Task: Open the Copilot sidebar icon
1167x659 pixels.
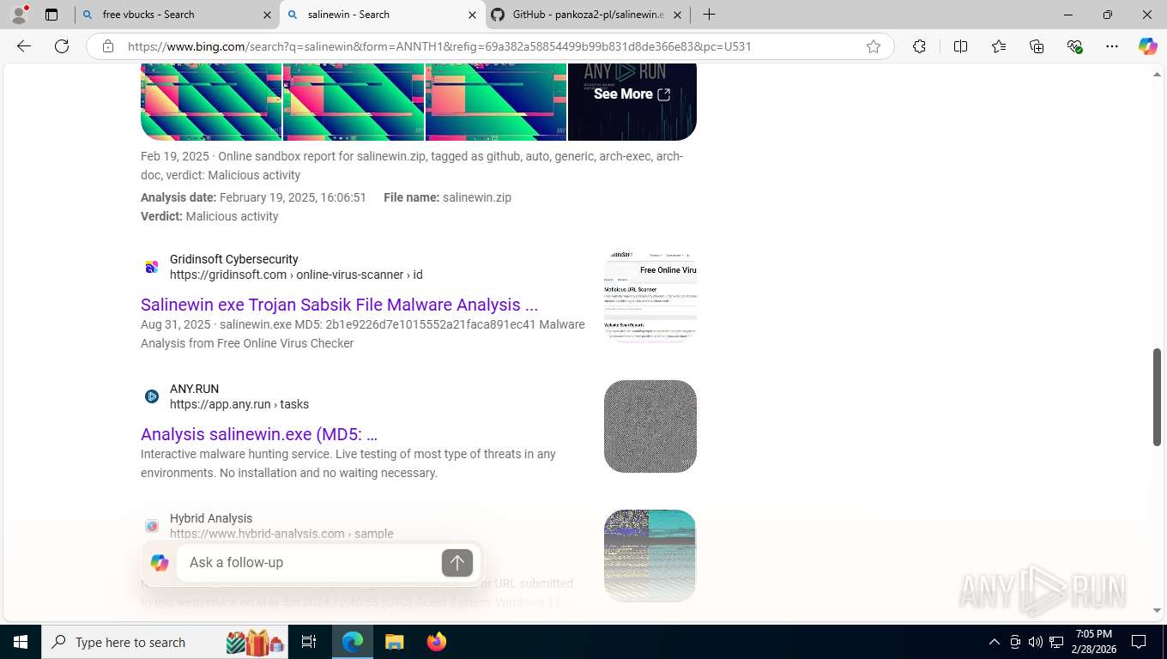Action: [x=1148, y=46]
